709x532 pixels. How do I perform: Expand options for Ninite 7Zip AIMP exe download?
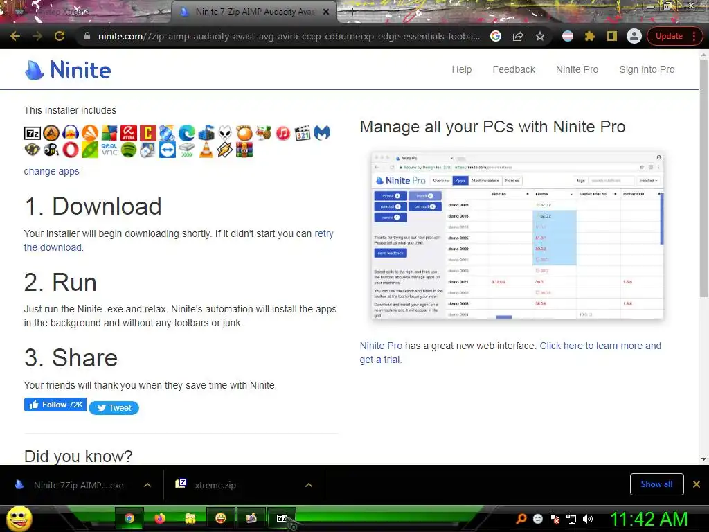pos(147,485)
